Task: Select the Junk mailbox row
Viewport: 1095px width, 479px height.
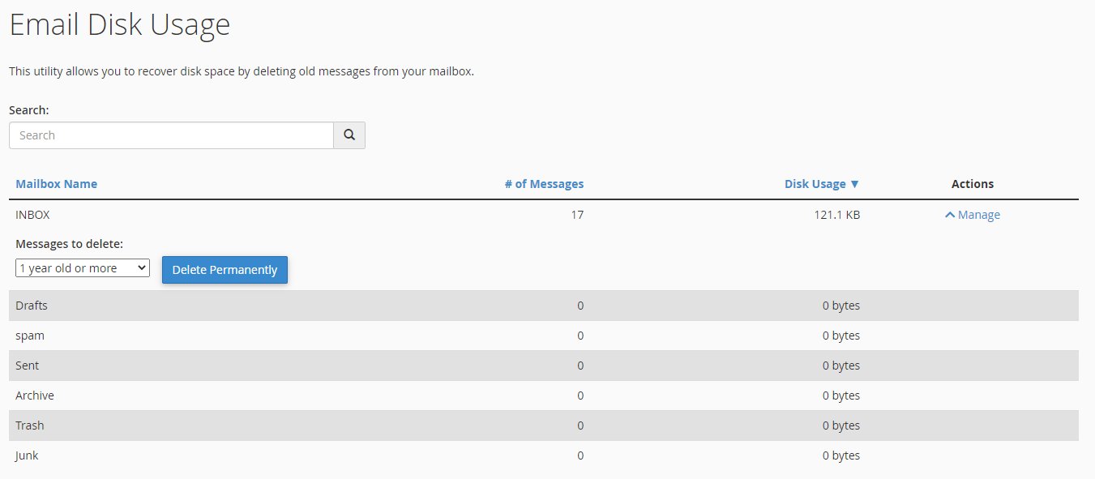Action: point(27,455)
